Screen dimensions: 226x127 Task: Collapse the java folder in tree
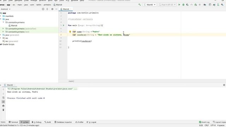[x=1, y=19]
